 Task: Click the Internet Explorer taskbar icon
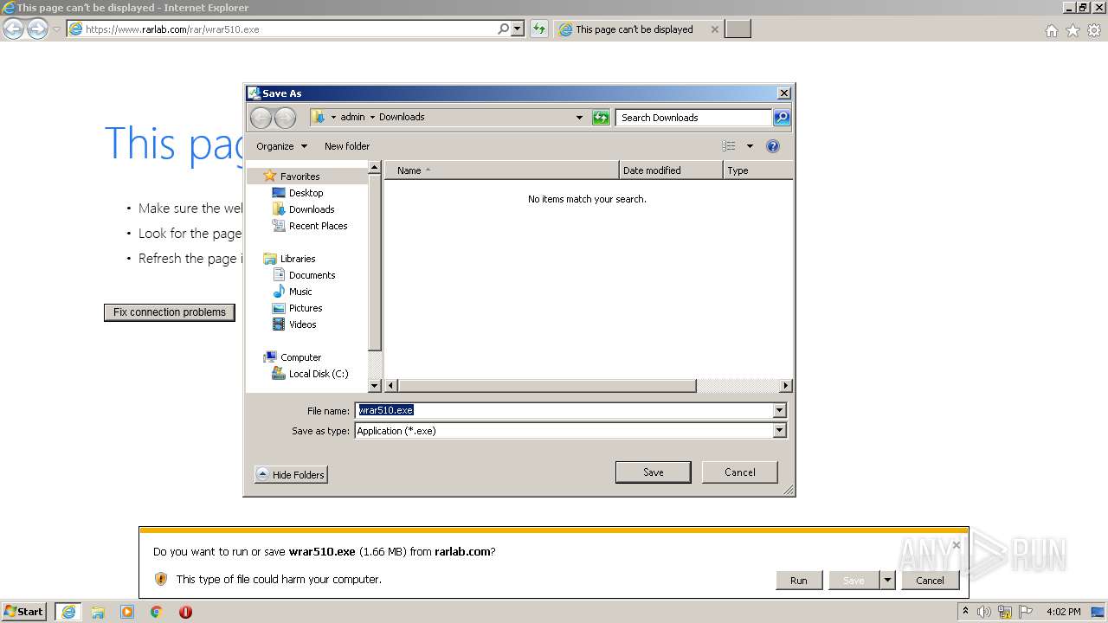pyautogui.click(x=68, y=612)
